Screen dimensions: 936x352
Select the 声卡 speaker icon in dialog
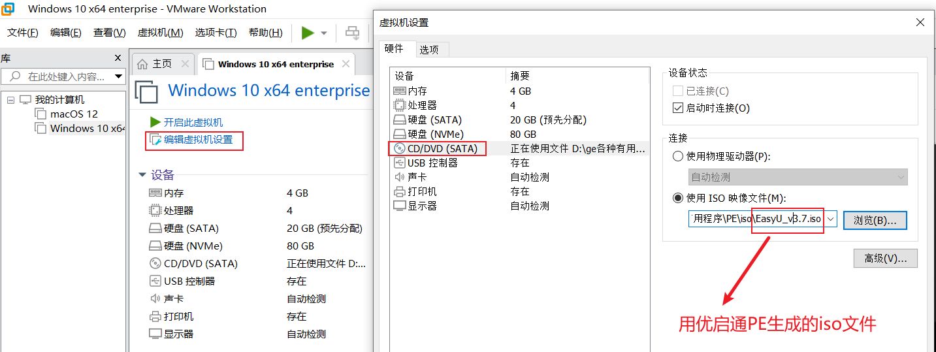pos(399,177)
